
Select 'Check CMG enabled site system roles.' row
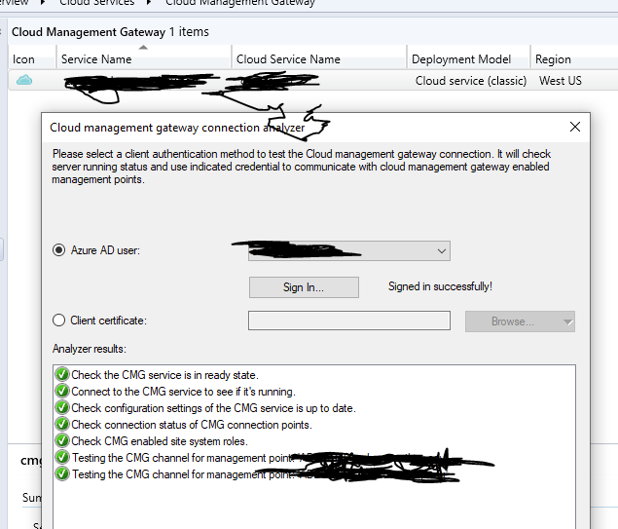[x=160, y=441]
